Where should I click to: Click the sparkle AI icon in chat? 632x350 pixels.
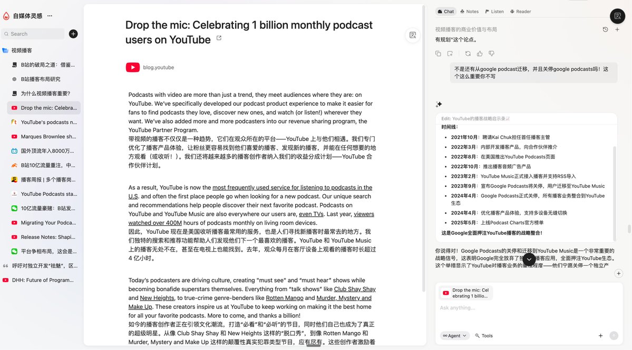click(x=439, y=104)
